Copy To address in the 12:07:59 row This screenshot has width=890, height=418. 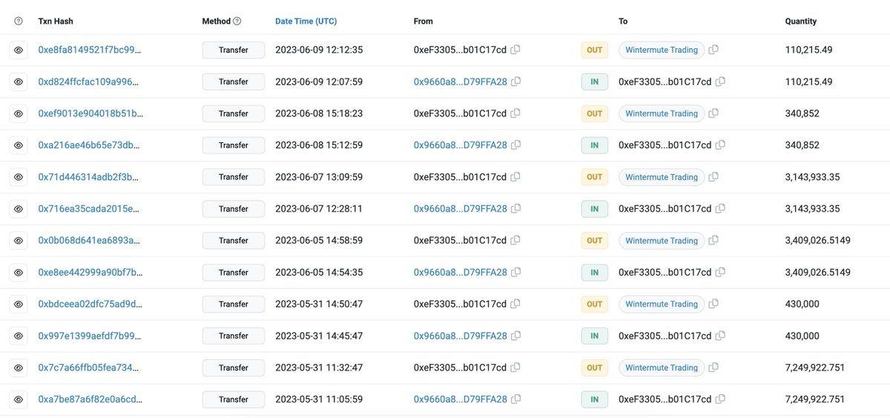[720, 82]
